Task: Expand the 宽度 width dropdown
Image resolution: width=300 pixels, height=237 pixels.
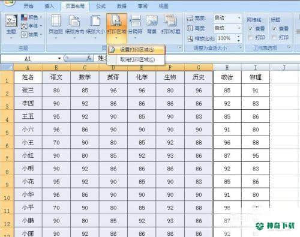Action: click(239, 18)
